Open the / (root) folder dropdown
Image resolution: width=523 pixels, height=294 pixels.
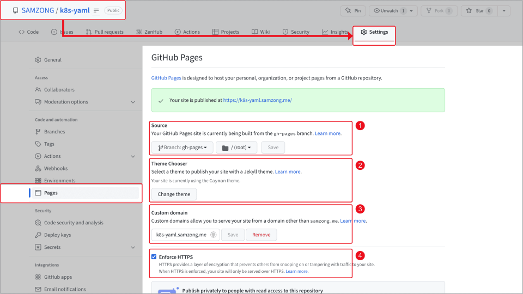(236, 148)
